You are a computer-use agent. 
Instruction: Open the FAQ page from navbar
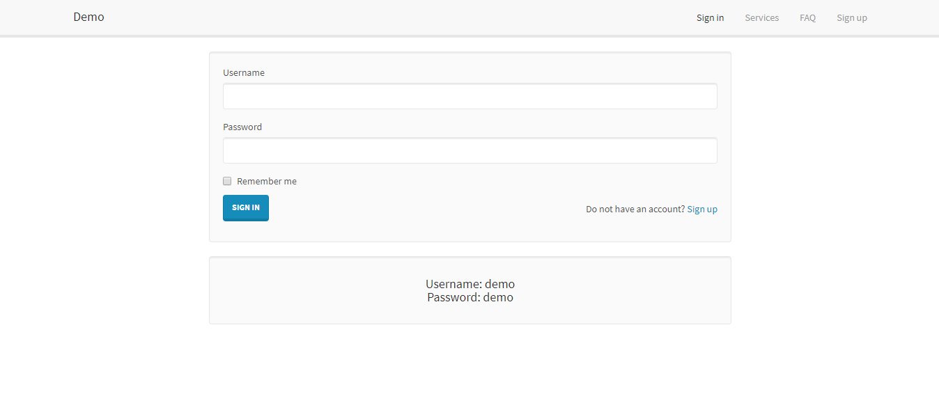(x=807, y=18)
